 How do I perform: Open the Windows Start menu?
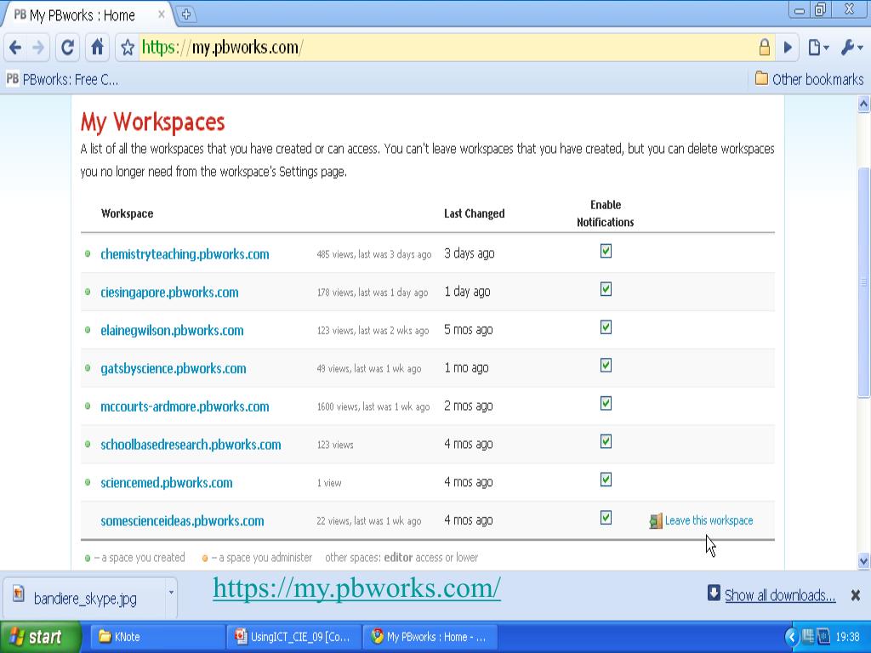tap(40, 637)
